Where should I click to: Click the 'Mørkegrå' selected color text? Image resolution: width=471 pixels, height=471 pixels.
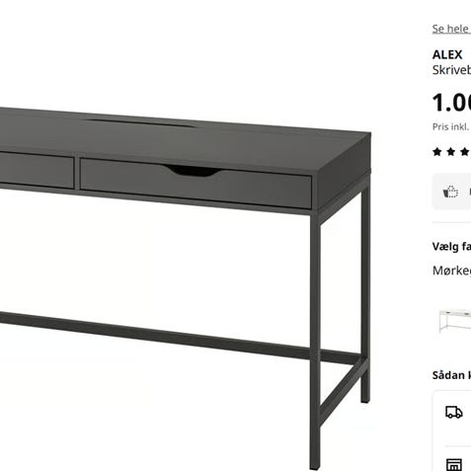[x=451, y=271]
